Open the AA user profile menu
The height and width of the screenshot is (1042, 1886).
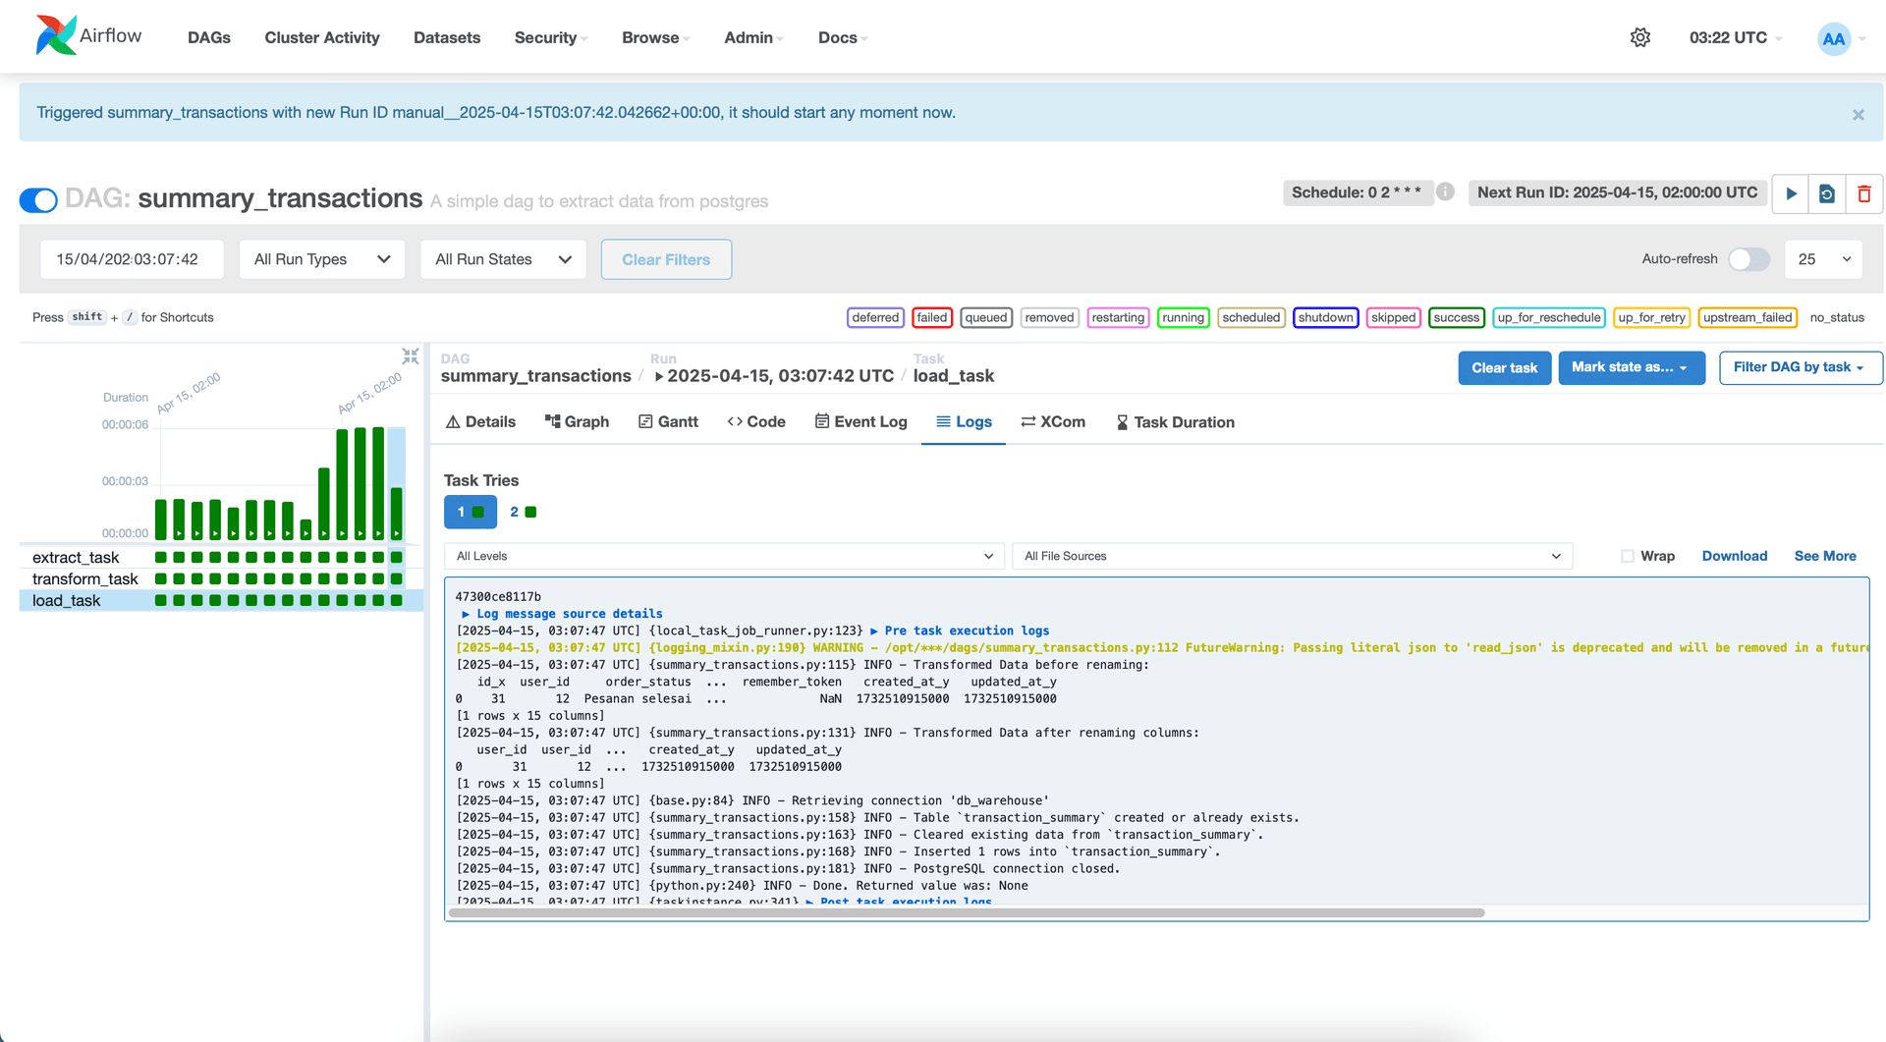click(1835, 38)
